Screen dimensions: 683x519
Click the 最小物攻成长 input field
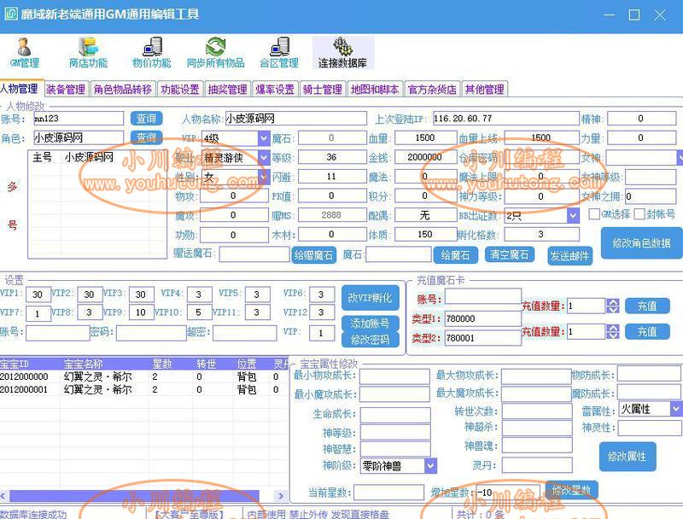(394, 376)
